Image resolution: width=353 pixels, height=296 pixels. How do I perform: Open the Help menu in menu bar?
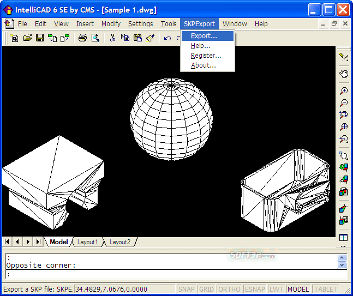click(261, 24)
